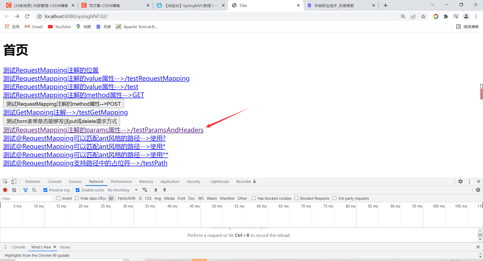Export a HAR file with the download arrow
The image size is (483, 261).
click(x=165, y=190)
